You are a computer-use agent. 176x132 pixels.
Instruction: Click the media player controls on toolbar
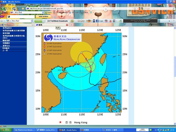tap(81, 21)
